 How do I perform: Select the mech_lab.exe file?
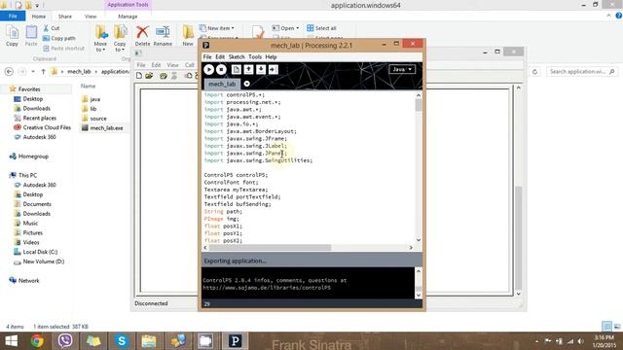(106, 127)
